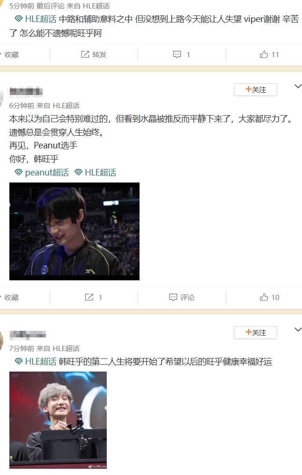Follow the author of the 6分钟前 post
Viewport: 302px width, 475px height.
(256, 90)
